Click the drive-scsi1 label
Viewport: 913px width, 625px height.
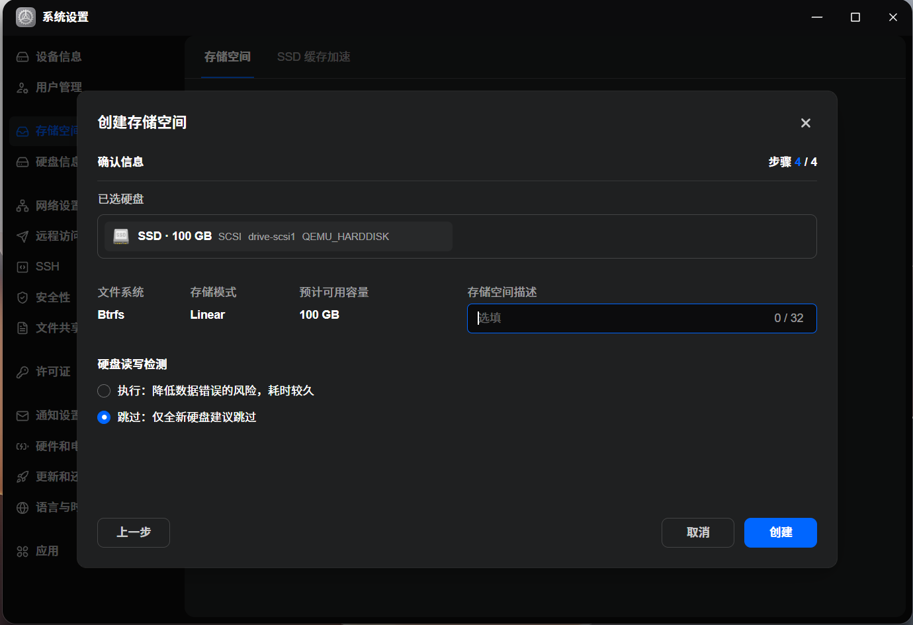click(x=272, y=237)
